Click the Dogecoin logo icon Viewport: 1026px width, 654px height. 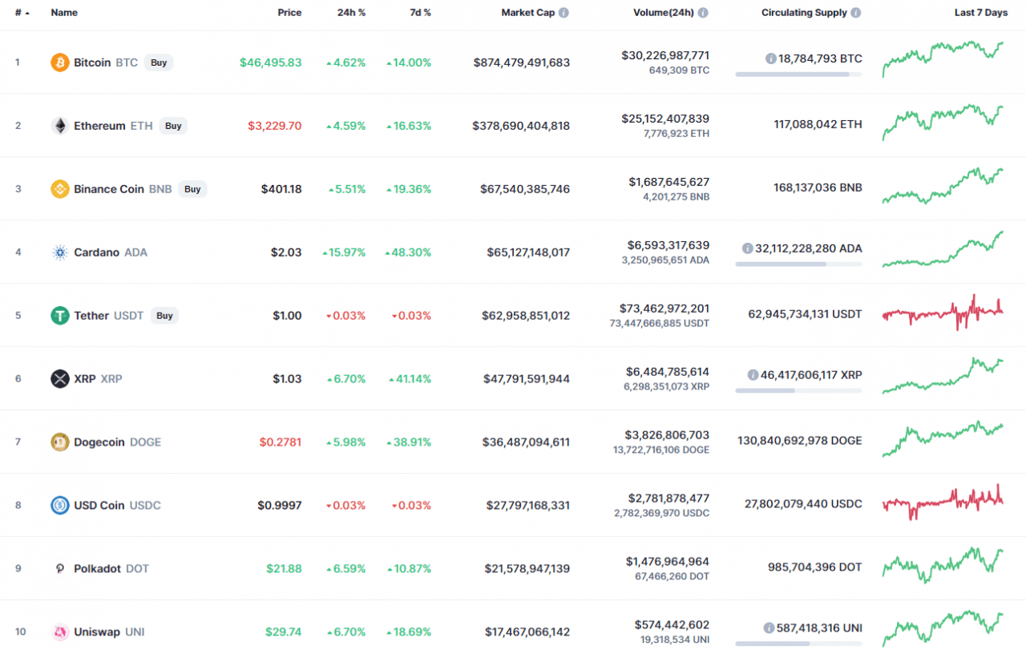(x=60, y=442)
